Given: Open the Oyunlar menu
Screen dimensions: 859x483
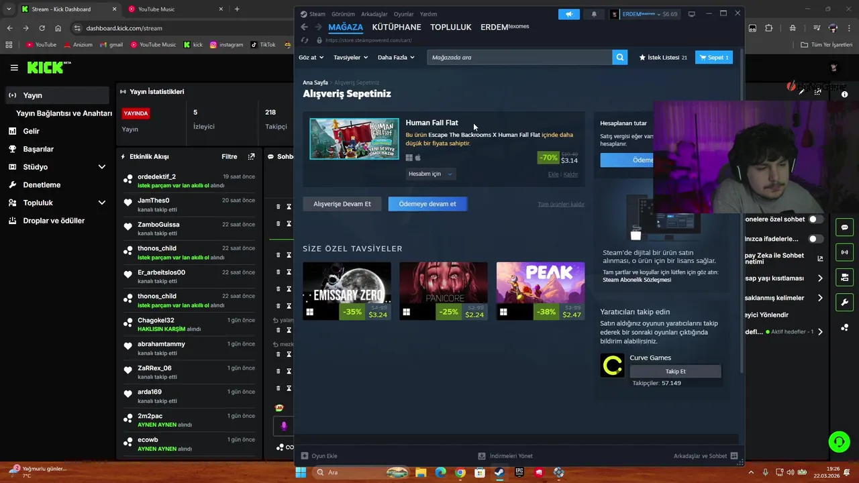Looking at the screenshot, I should click(403, 14).
